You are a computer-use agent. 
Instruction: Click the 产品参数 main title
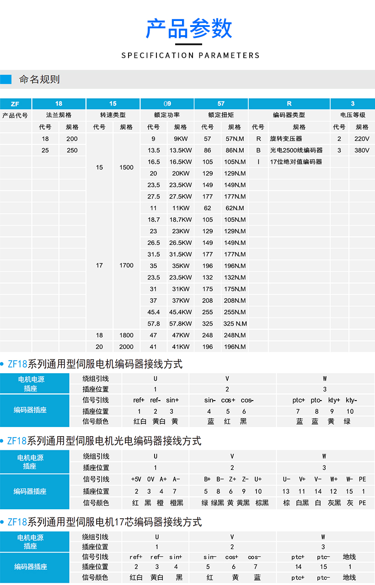[x=189, y=28]
